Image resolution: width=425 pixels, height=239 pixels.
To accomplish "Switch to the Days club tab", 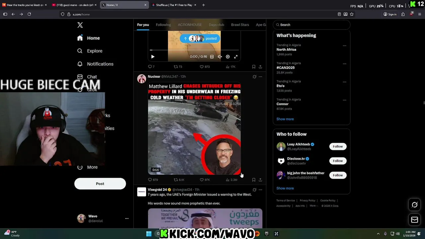I will [x=216, y=25].
